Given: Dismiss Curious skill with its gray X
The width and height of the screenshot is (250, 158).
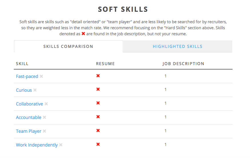Looking at the screenshot, I should (x=35, y=90).
